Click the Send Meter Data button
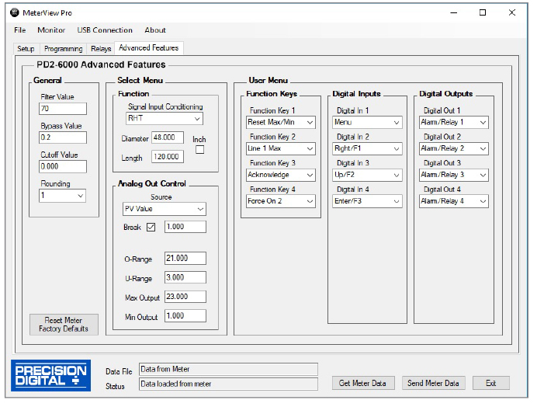This screenshot has height=407, width=537. [433, 383]
